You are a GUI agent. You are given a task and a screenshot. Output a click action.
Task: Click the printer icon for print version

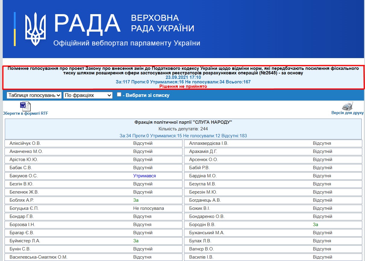[x=347, y=106]
